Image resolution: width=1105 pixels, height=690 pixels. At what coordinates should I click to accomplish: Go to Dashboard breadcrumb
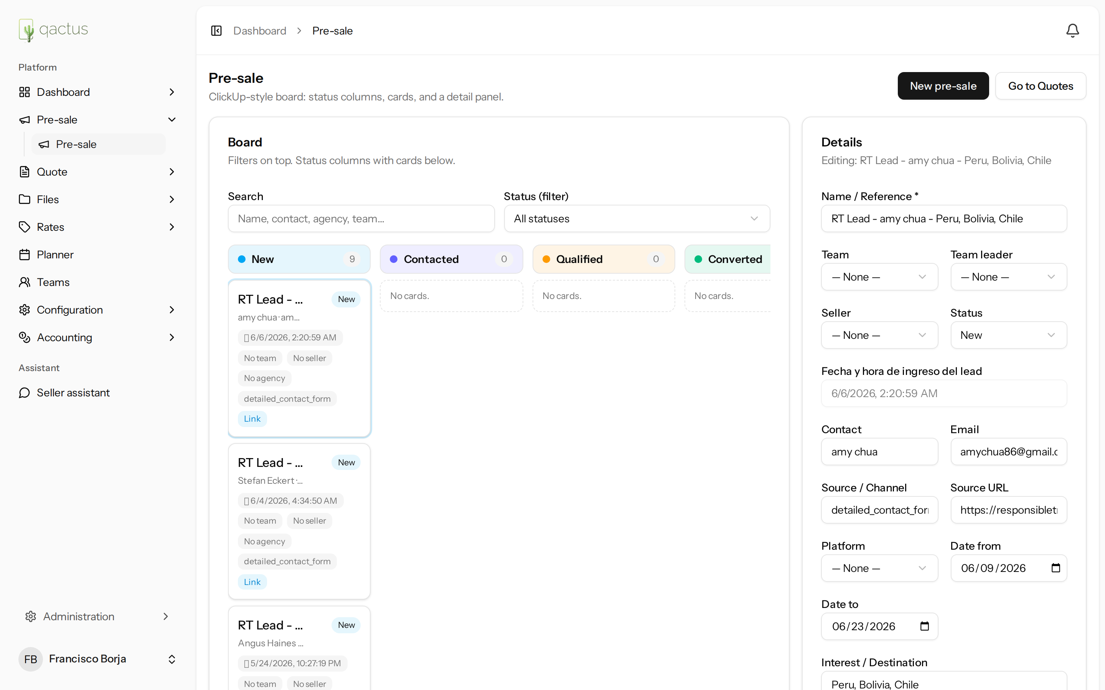coord(260,31)
